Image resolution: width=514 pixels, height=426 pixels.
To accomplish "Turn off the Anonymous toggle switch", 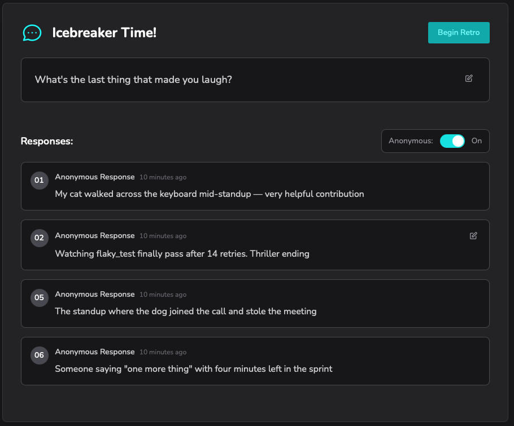I will click(452, 141).
